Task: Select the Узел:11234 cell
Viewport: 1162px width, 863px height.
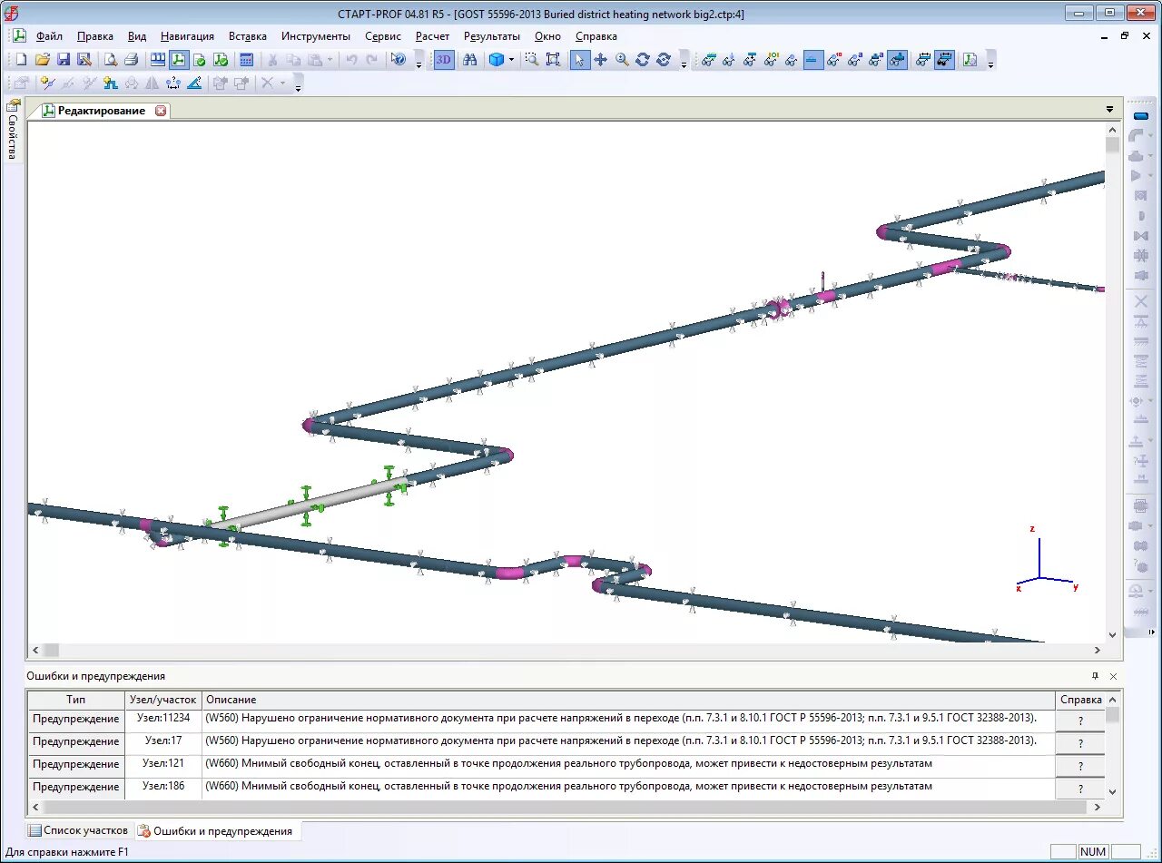Action: point(163,719)
